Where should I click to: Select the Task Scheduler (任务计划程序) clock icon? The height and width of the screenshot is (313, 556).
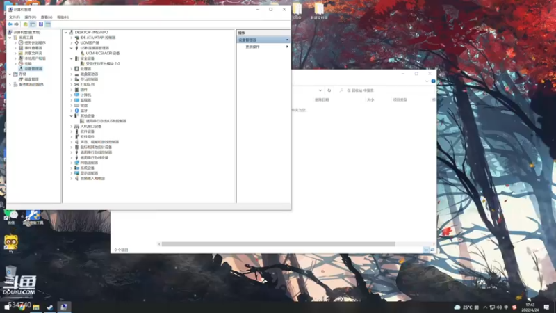click(21, 42)
